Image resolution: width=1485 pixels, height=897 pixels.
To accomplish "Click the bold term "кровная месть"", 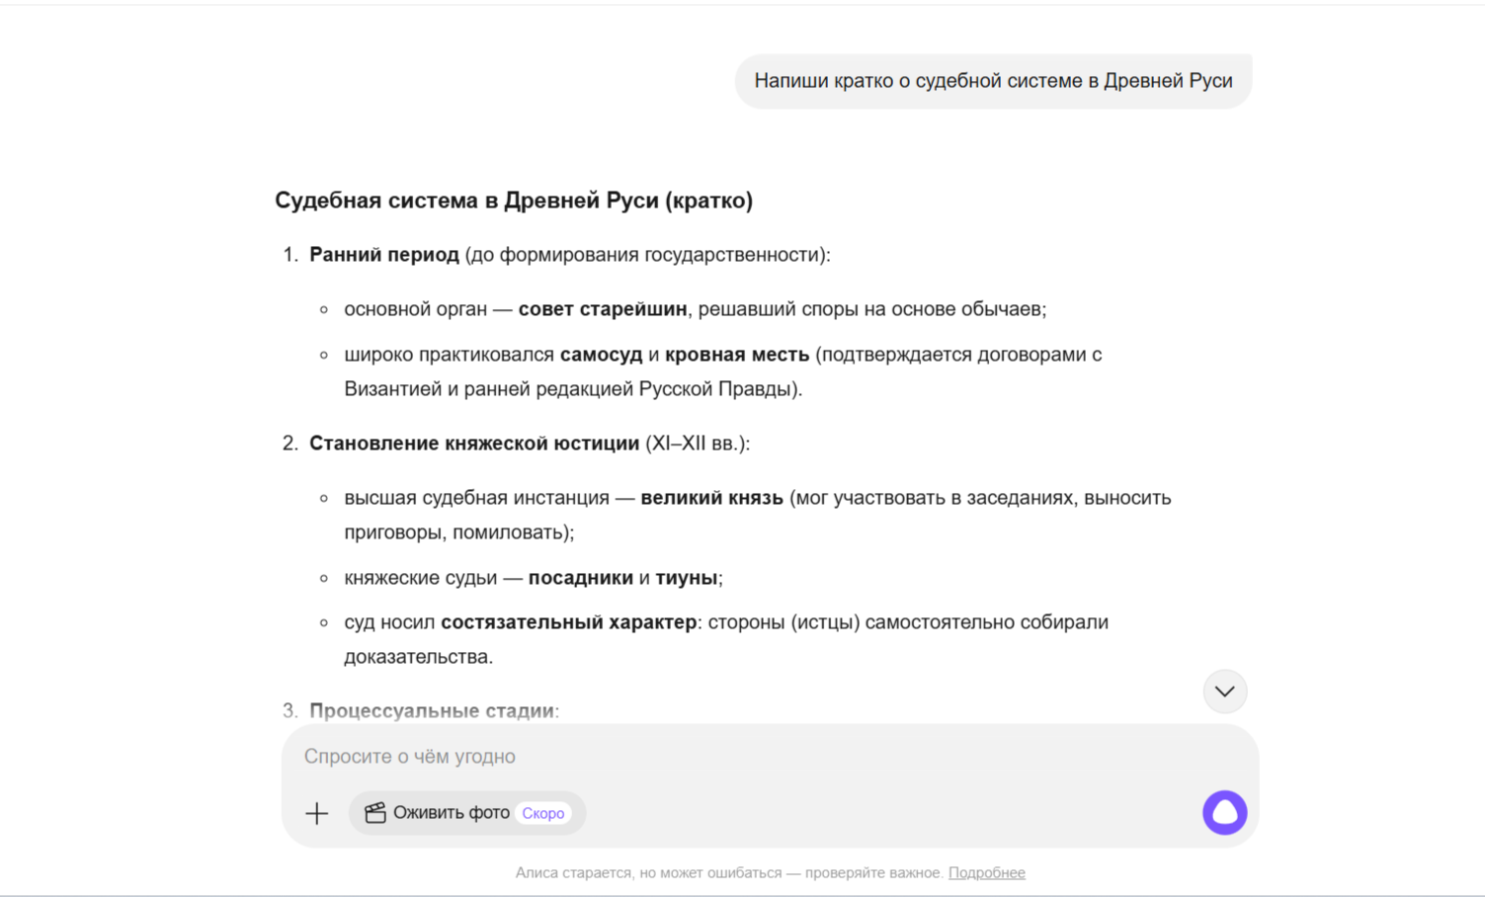I will pos(736,355).
